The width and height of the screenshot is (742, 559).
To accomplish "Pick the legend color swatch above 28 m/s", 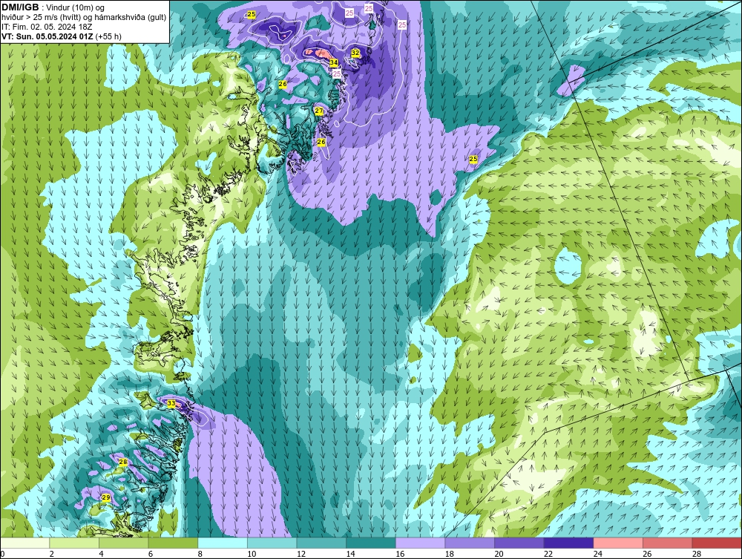I will tap(717, 543).
